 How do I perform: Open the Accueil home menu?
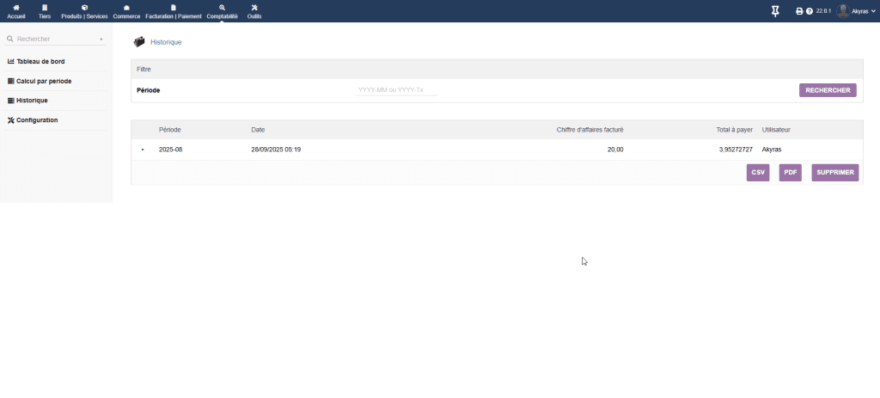pyautogui.click(x=15, y=11)
